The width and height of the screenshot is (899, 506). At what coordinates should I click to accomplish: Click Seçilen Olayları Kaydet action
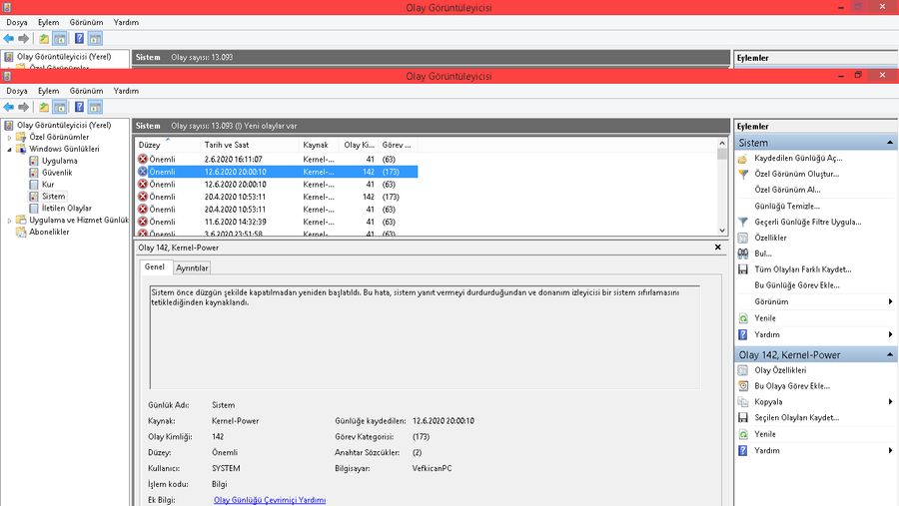coord(796,418)
